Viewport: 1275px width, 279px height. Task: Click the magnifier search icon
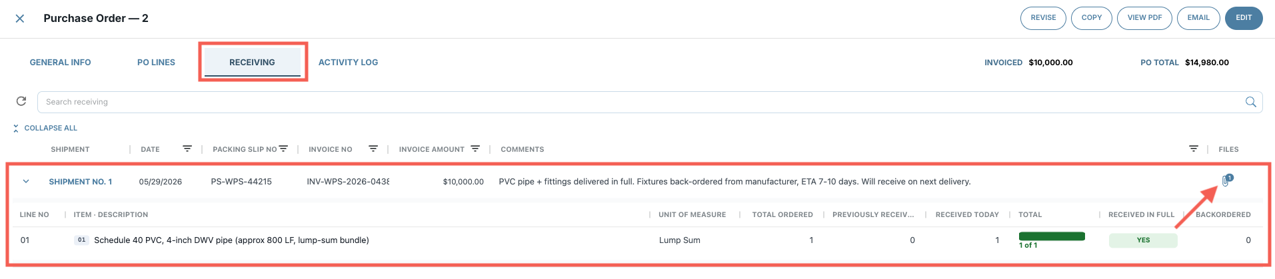(x=1251, y=102)
